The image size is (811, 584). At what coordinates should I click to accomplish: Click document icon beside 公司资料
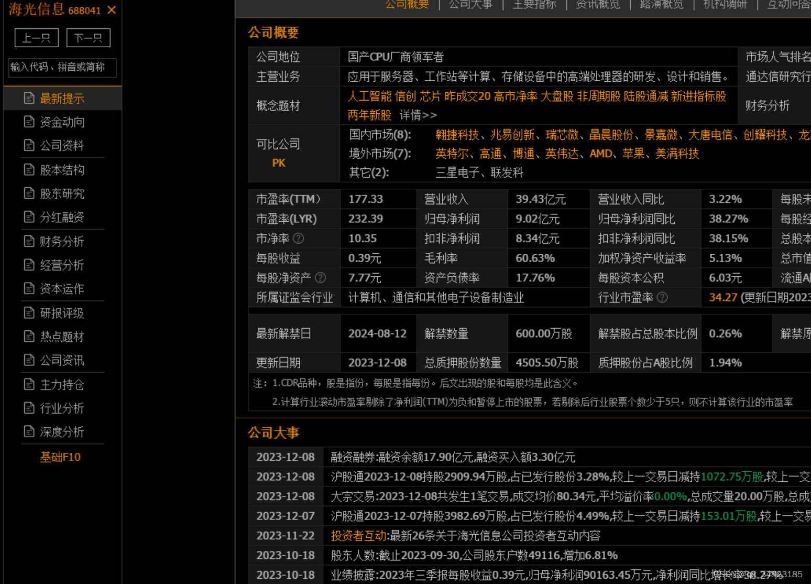pos(29,145)
